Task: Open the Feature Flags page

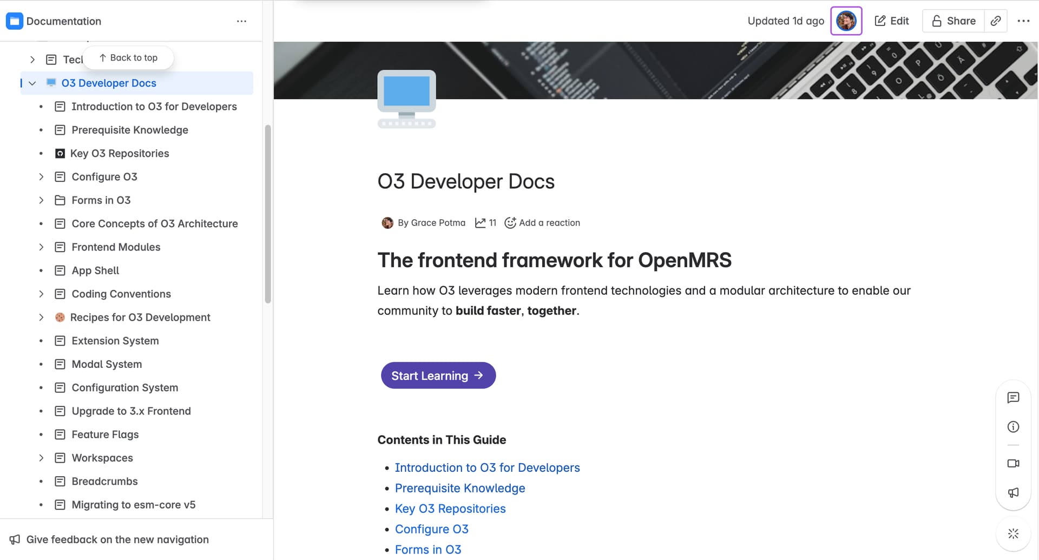Action: click(x=105, y=434)
